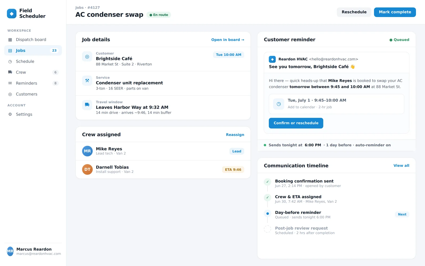Screen dimensions: 425x266
Task: Click Reassign crew link
Action: click(x=235, y=135)
